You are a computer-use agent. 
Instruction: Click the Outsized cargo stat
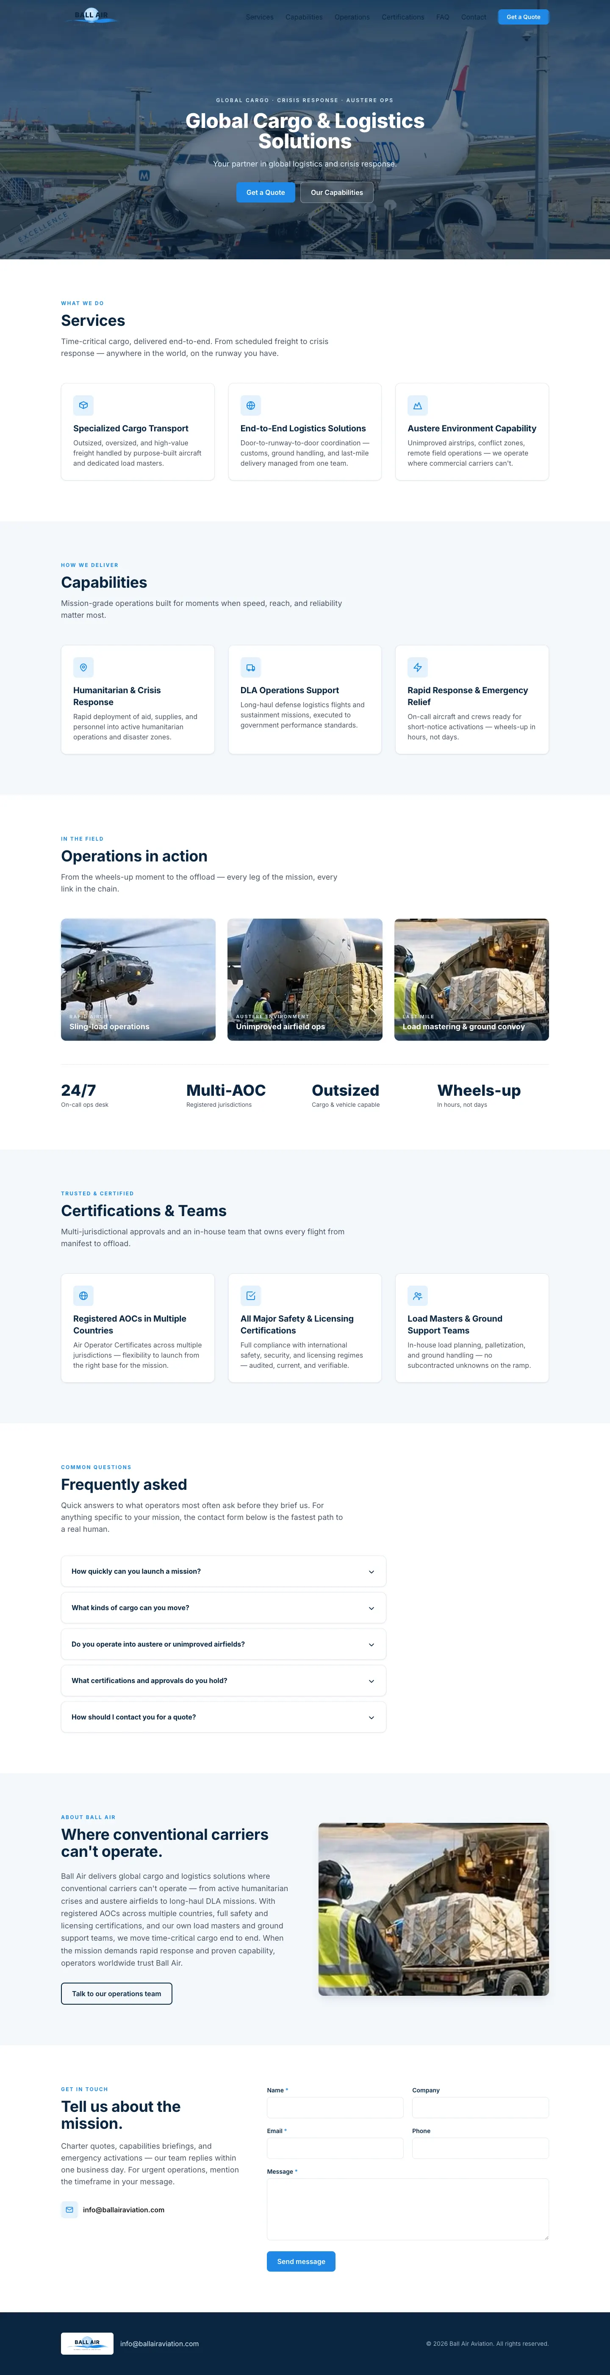[x=346, y=1094]
